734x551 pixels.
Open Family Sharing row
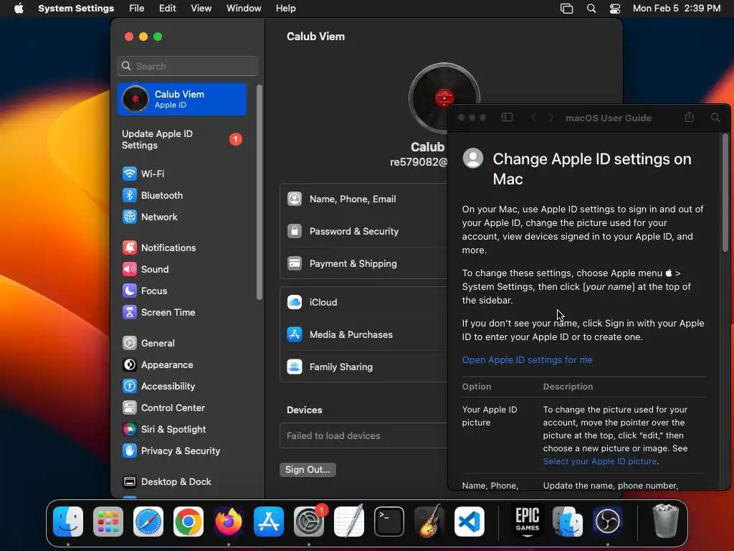click(363, 367)
